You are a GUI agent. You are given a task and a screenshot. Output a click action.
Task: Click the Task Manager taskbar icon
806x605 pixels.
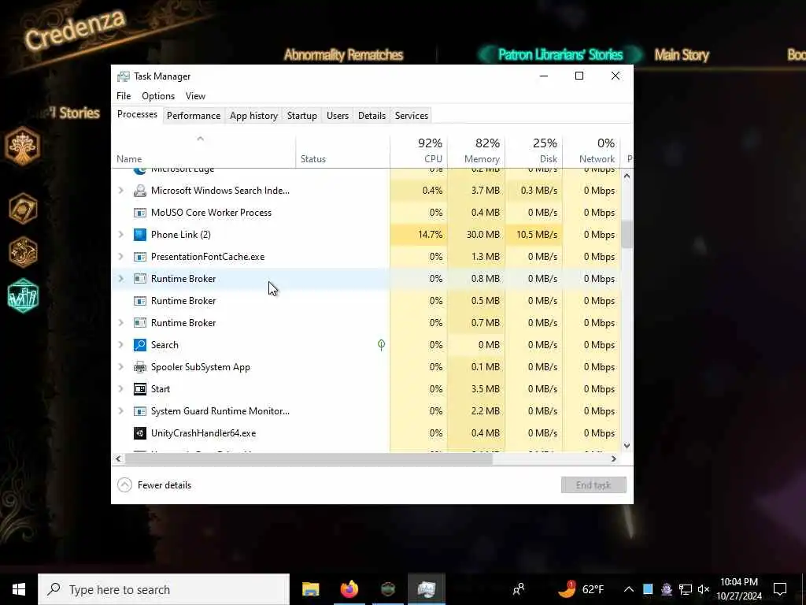[x=426, y=589]
